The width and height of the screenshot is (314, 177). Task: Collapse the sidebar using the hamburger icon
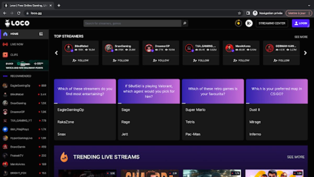[41, 34]
